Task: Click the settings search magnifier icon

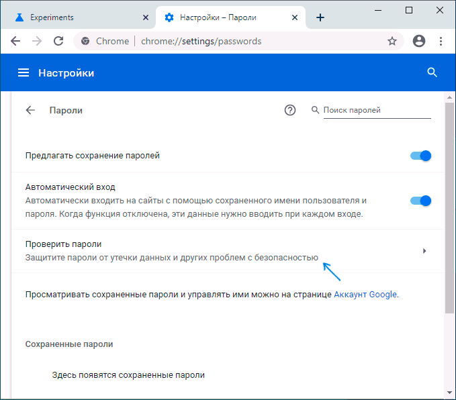Action: point(432,72)
